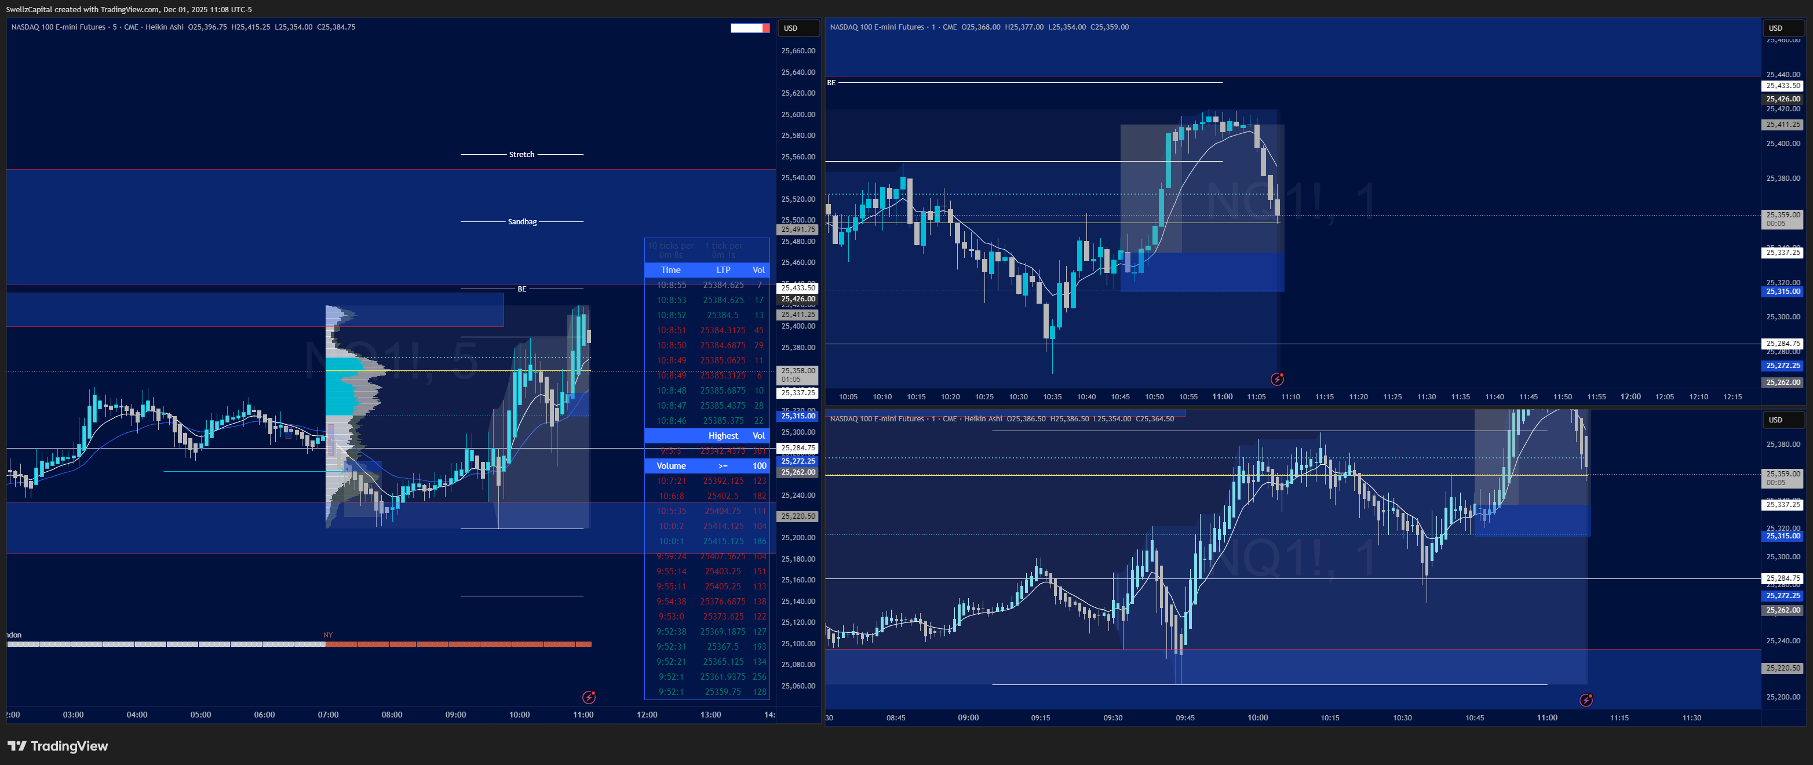
Task: Select the 9:52:31 row showing 25367.5
Action: [x=707, y=647]
